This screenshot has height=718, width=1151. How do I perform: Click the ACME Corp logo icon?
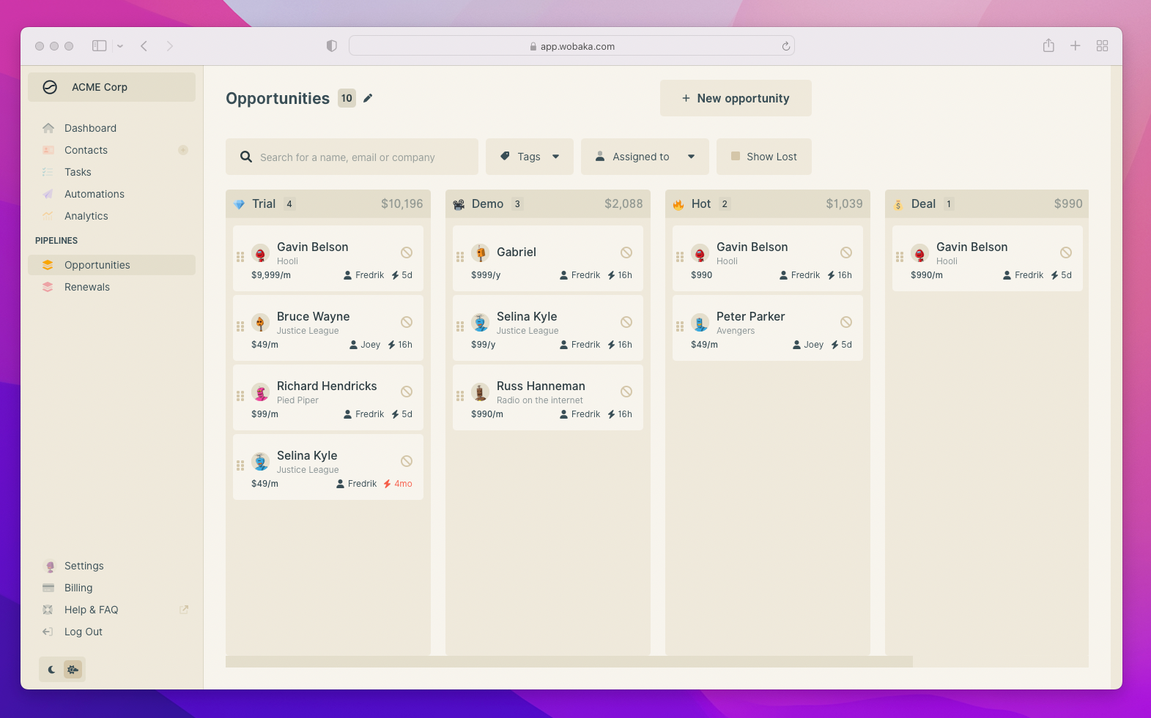50,87
